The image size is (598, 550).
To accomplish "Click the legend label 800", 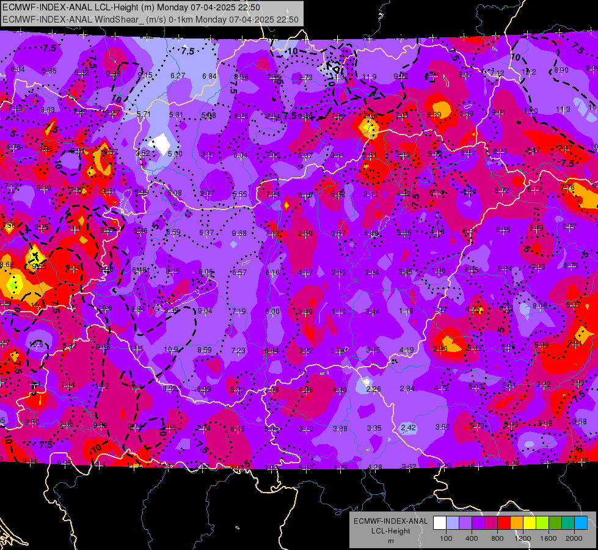I will (497, 538).
